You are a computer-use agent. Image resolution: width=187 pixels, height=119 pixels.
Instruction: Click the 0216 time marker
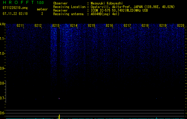point(109,26)
